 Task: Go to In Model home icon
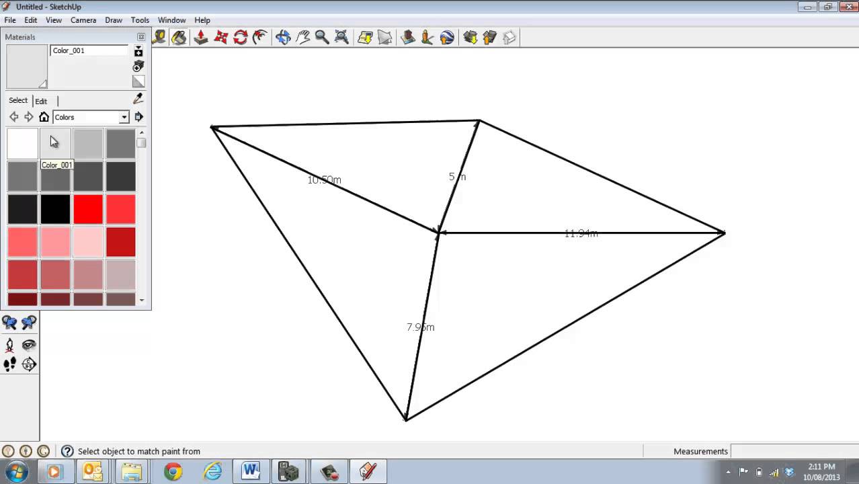coord(44,117)
